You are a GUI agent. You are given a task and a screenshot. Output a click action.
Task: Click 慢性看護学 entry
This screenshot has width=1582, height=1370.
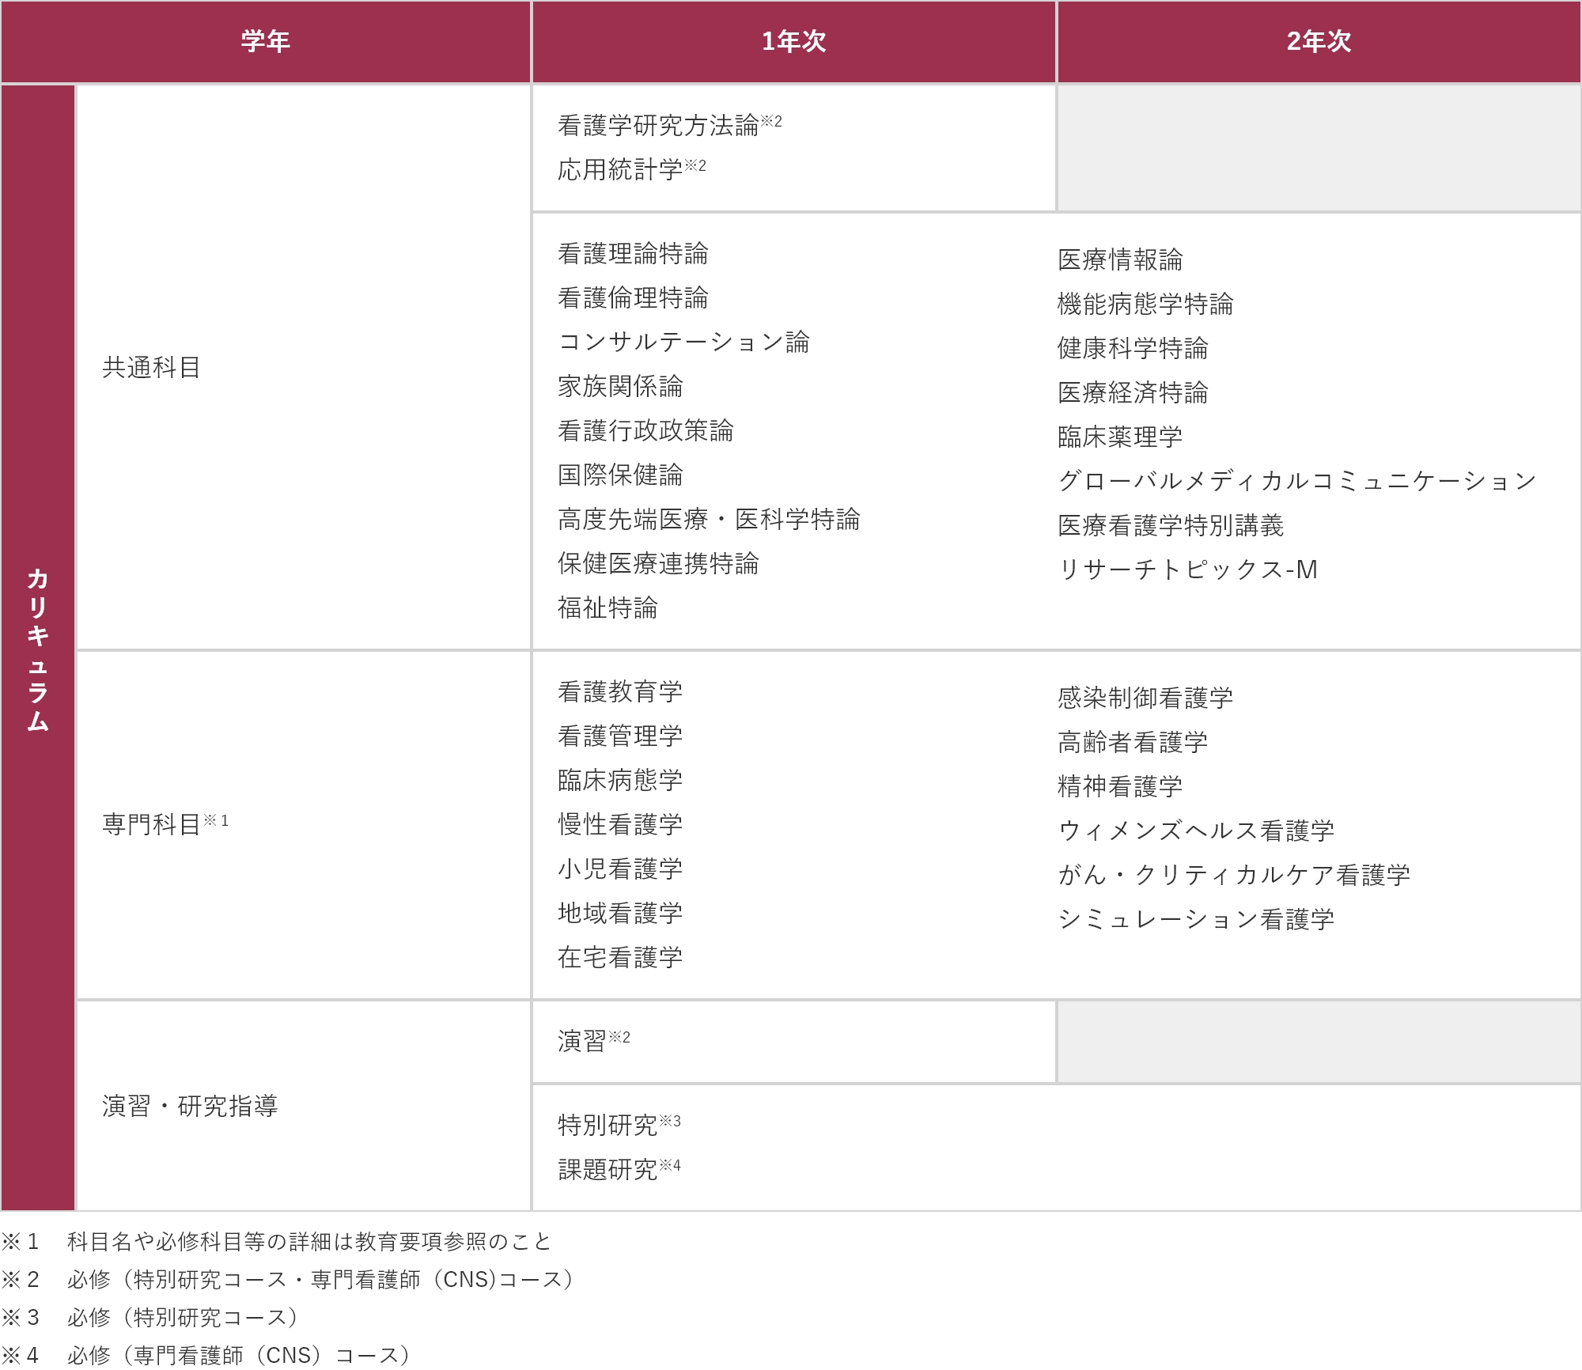(x=620, y=825)
